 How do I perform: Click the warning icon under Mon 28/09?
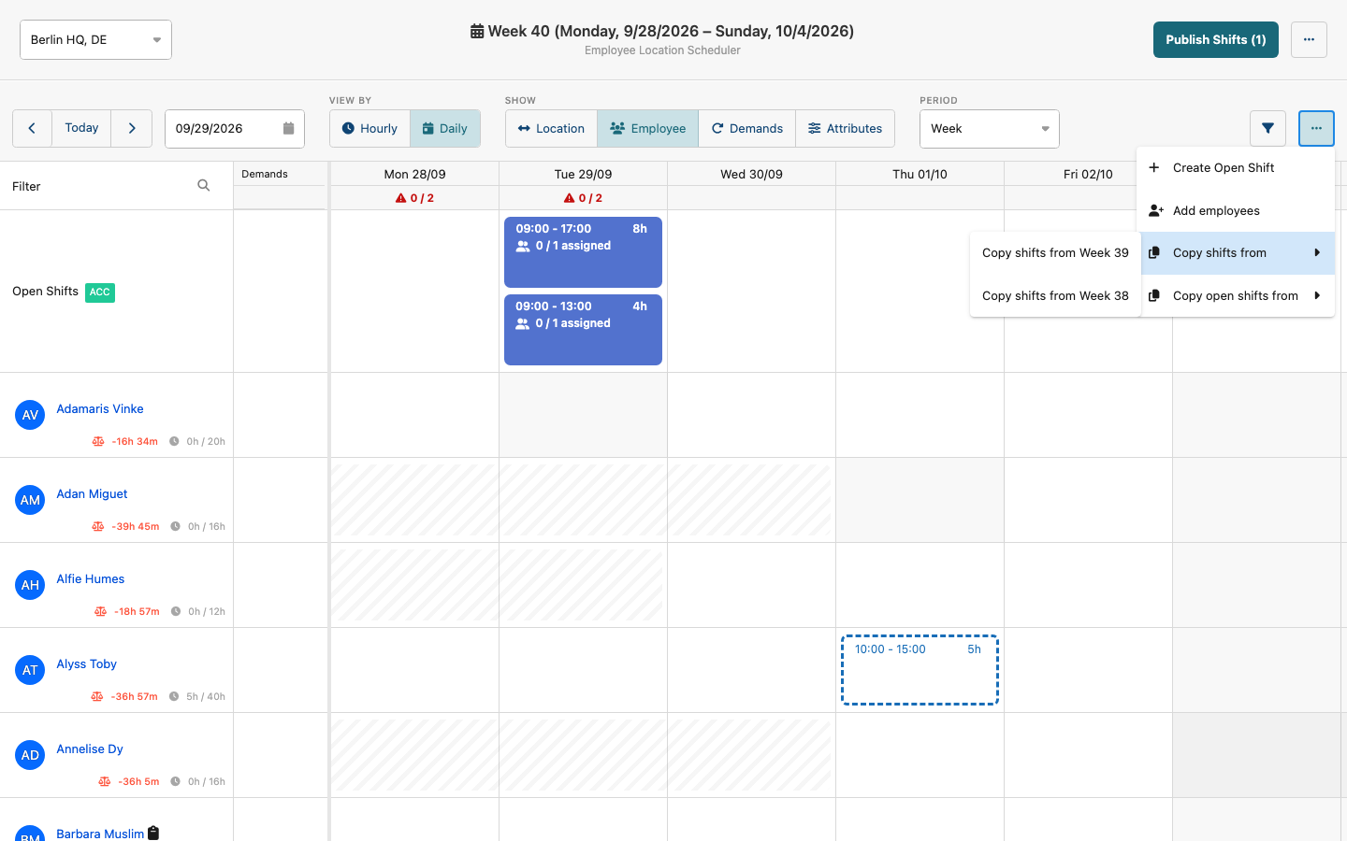(x=400, y=198)
